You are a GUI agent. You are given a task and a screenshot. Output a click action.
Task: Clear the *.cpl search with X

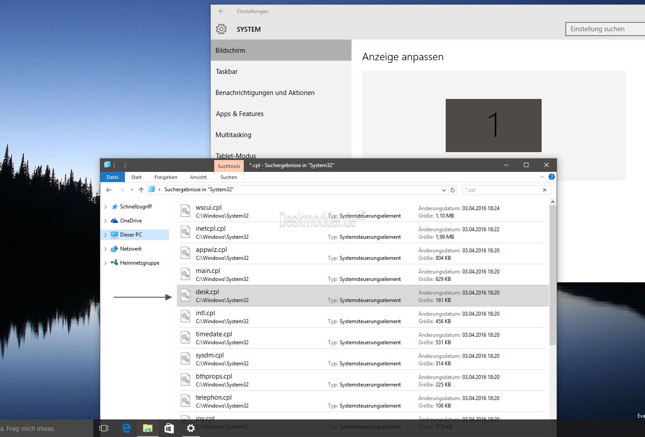tap(545, 190)
